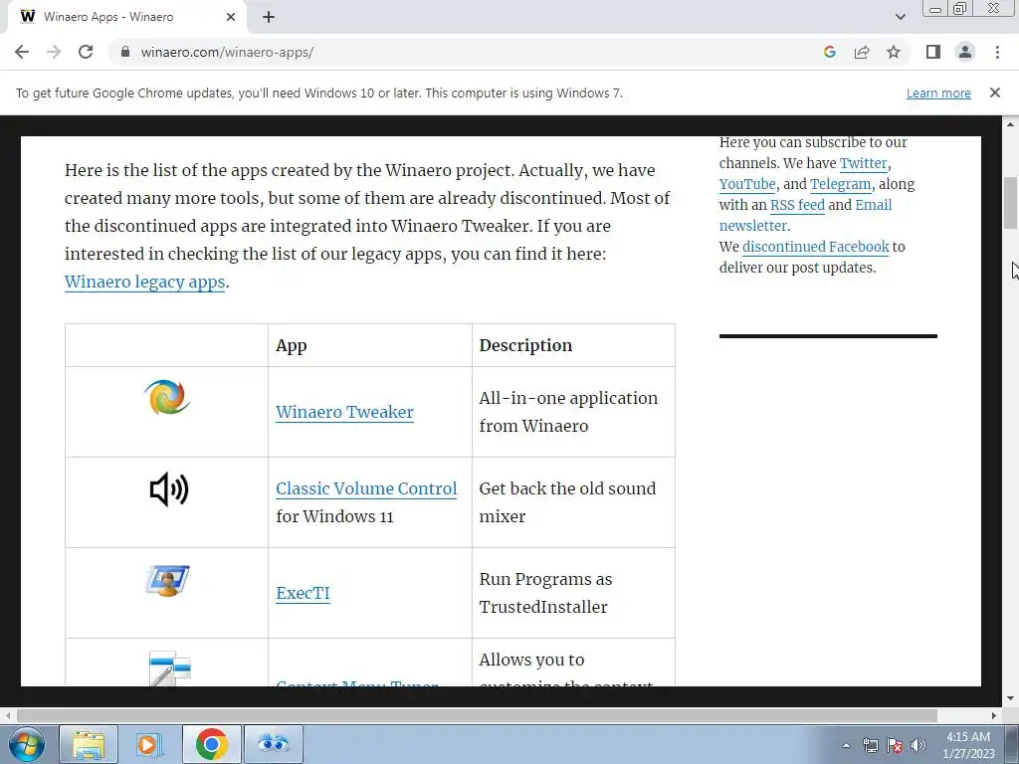Expand the tab search dropdown arrow
This screenshot has height=764, width=1019.
click(x=900, y=17)
